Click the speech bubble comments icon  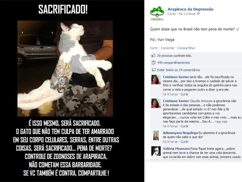154,70
